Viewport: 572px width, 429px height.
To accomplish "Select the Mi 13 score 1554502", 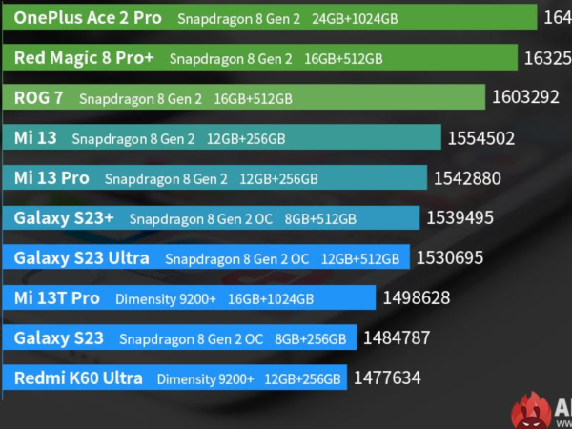I will [480, 138].
